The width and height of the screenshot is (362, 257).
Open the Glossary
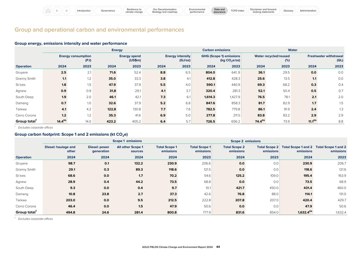coord(288,11)
